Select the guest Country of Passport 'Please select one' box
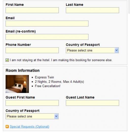 pyautogui.click(x=32, y=116)
